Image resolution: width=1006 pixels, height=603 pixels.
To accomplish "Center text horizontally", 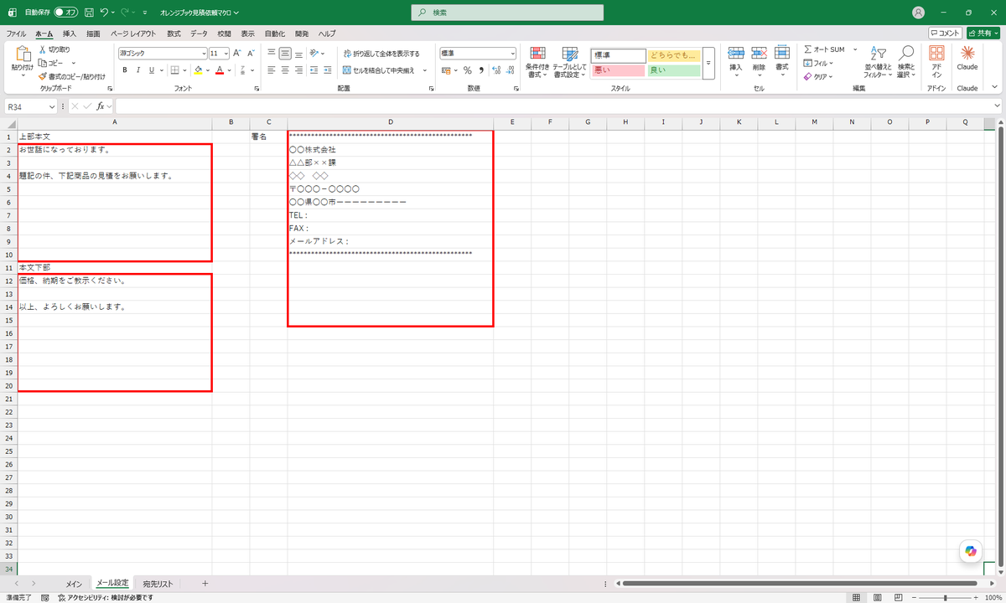I will coord(285,70).
